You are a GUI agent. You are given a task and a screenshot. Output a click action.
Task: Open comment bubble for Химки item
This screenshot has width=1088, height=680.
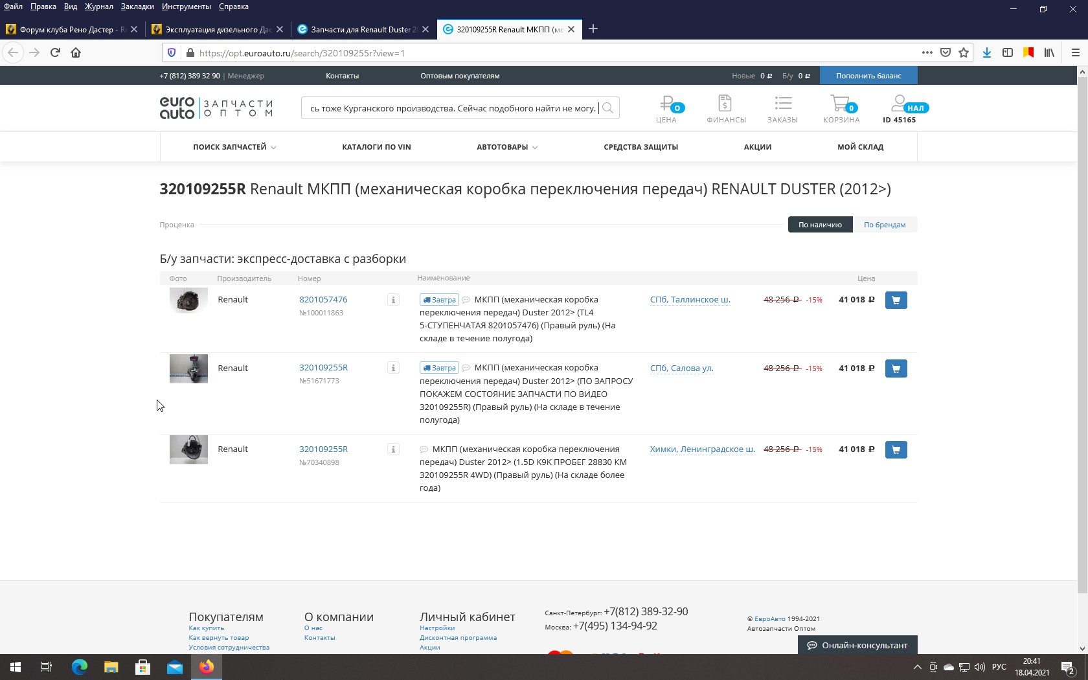(424, 449)
